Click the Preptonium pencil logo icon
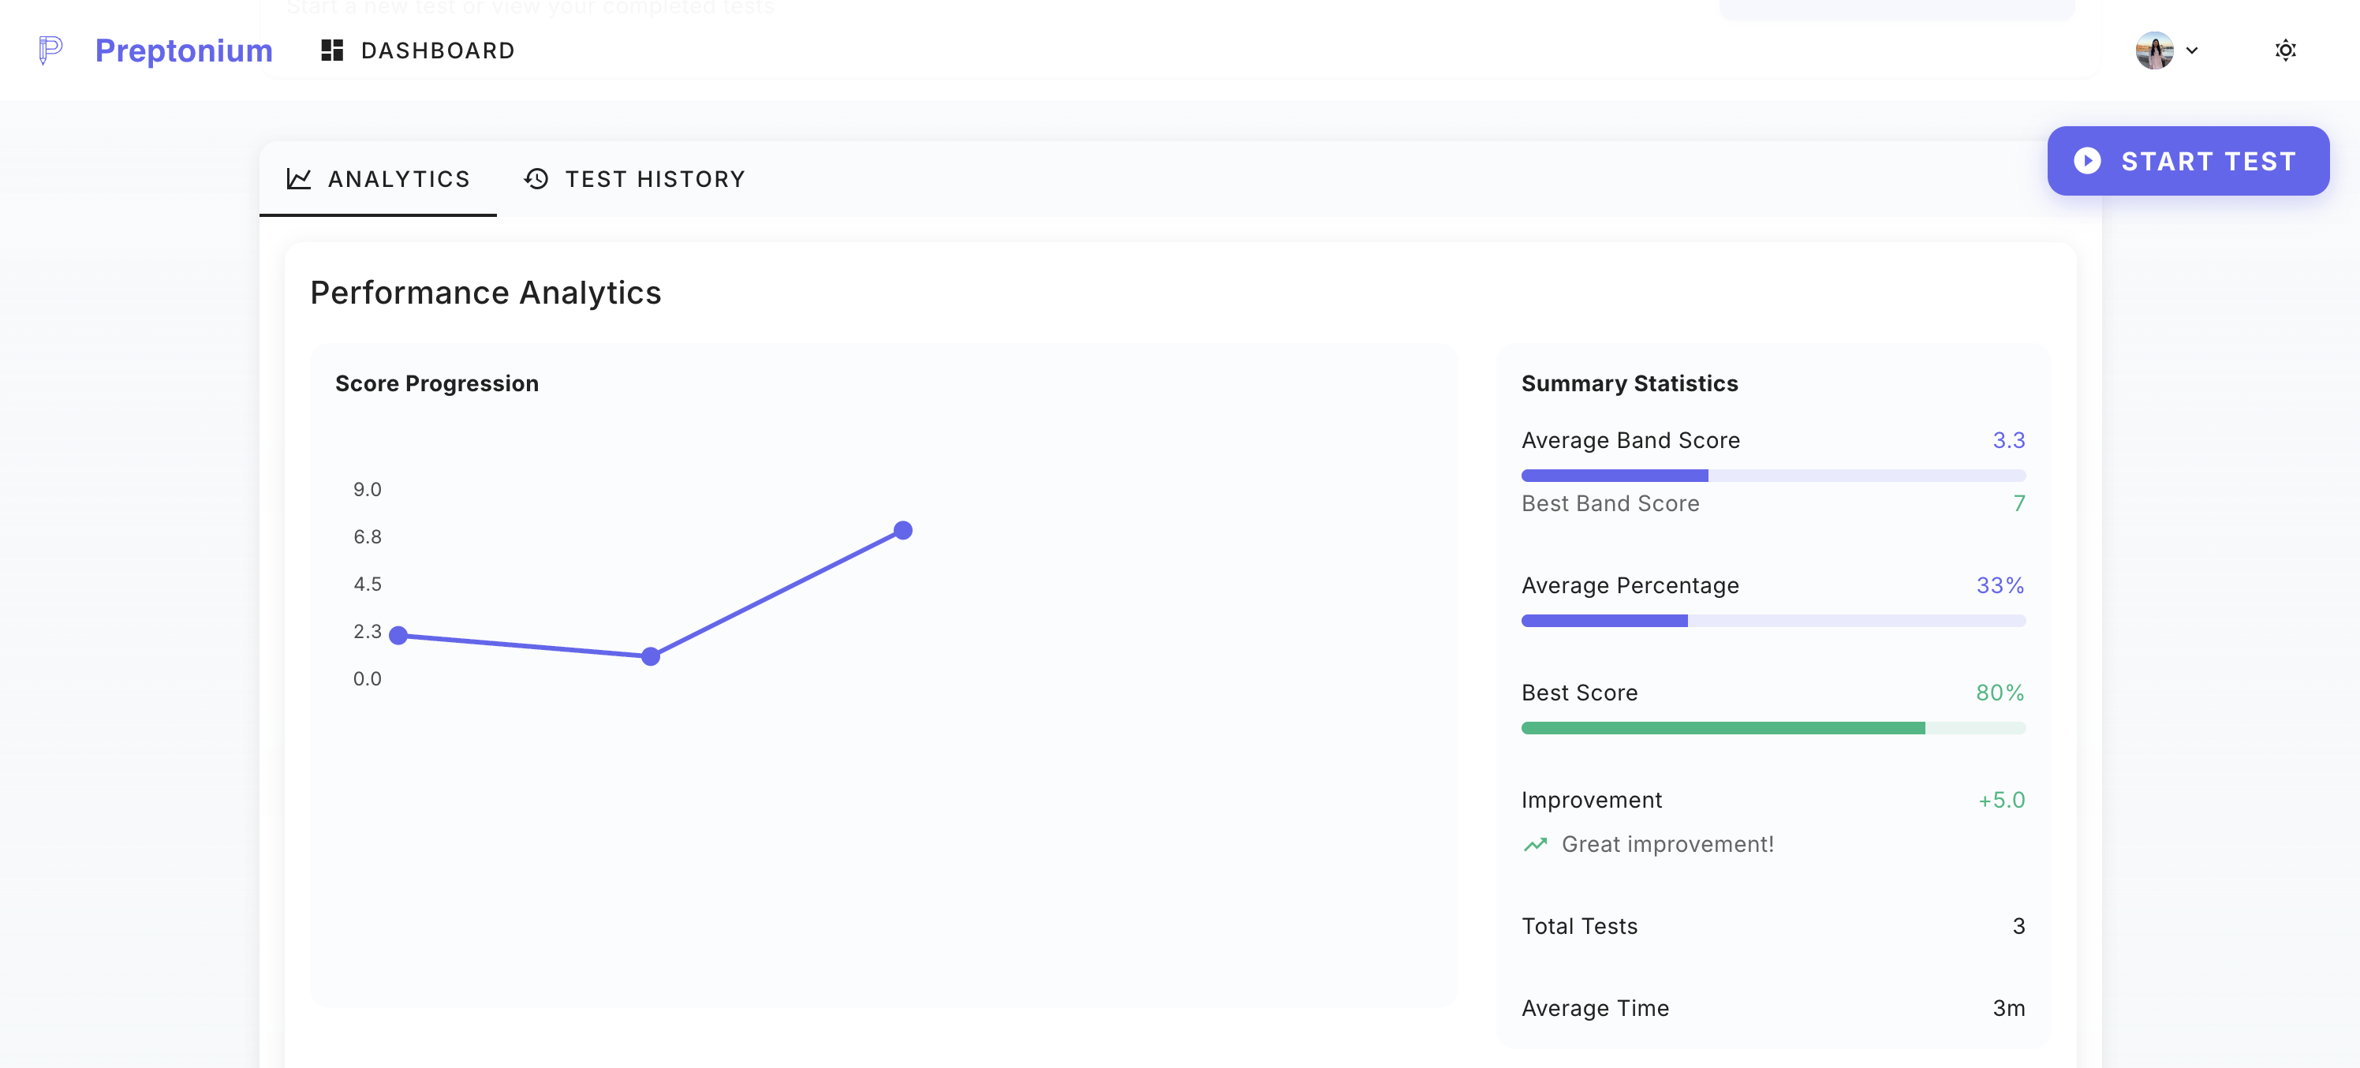Screen dimensions: 2360x1068 coord(50,50)
